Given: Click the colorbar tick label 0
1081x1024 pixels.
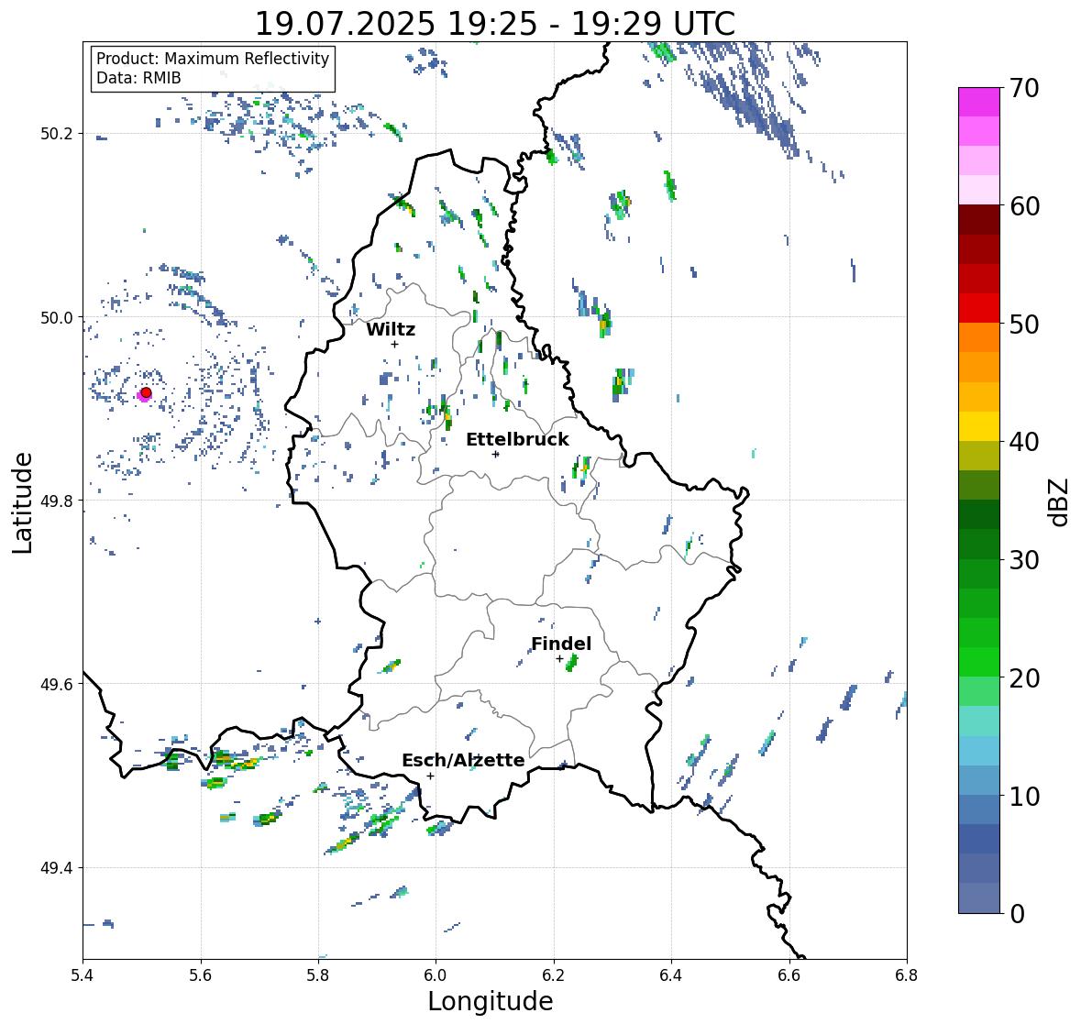Looking at the screenshot, I should (1016, 914).
